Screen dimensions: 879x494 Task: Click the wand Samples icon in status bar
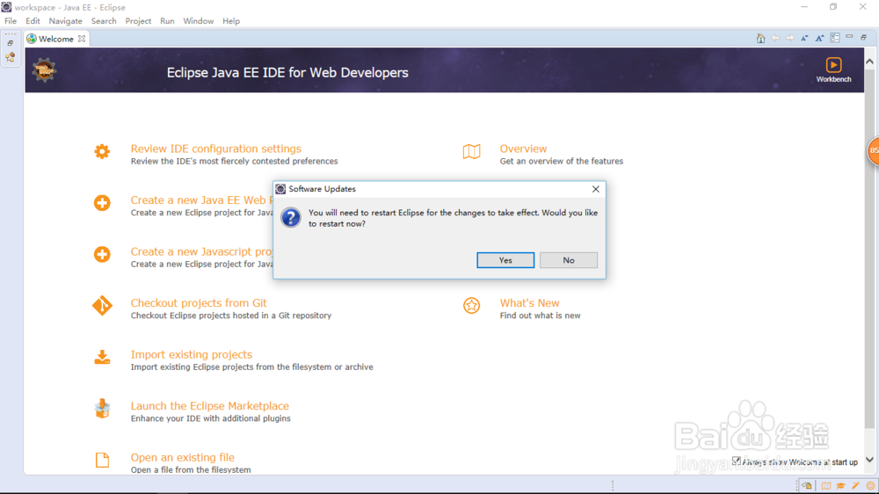(855, 485)
